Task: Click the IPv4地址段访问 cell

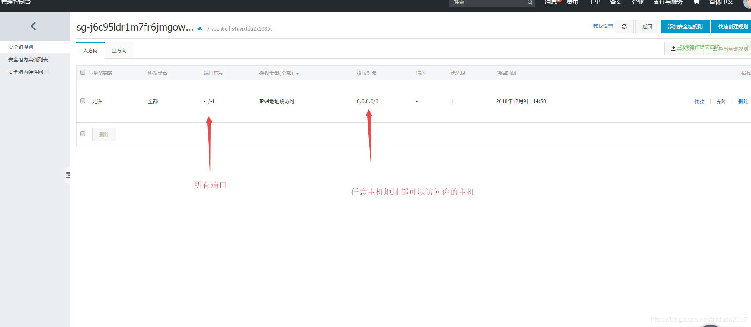Action: click(277, 101)
